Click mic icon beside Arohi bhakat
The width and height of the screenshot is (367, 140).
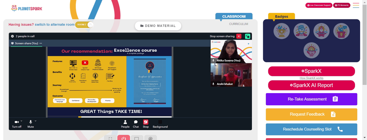click(x=213, y=84)
